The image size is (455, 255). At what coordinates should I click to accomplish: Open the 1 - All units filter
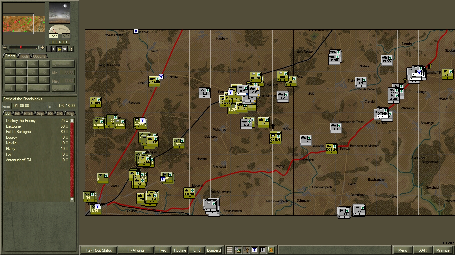136,250
